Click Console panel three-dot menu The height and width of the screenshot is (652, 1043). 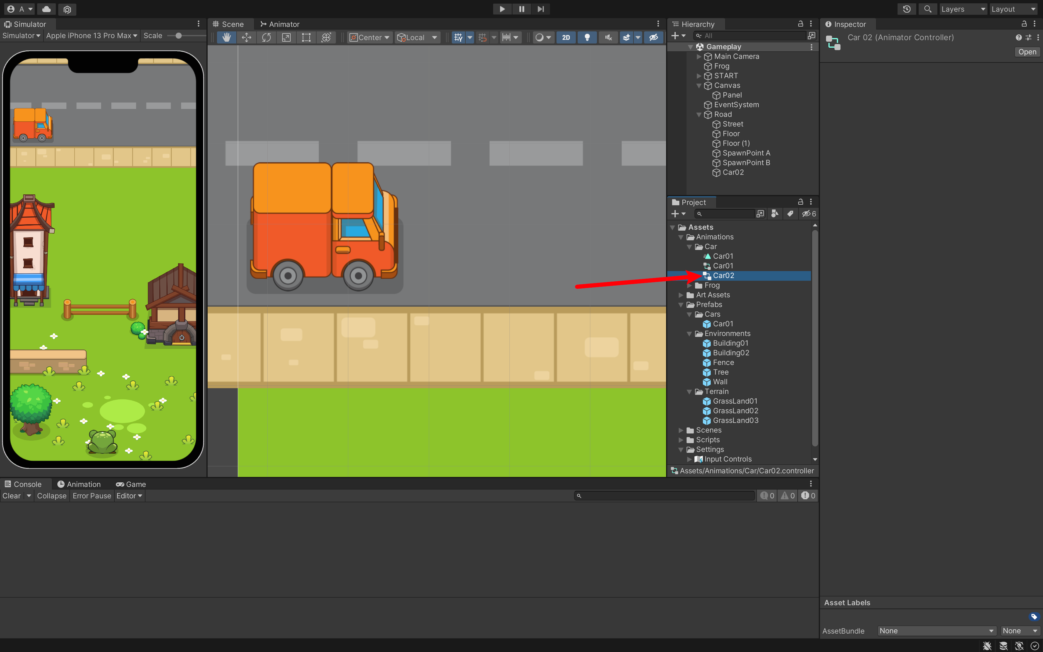(811, 484)
